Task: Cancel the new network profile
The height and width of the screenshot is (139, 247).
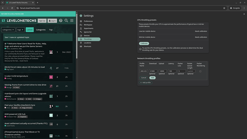Action: (x=143, y=78)
